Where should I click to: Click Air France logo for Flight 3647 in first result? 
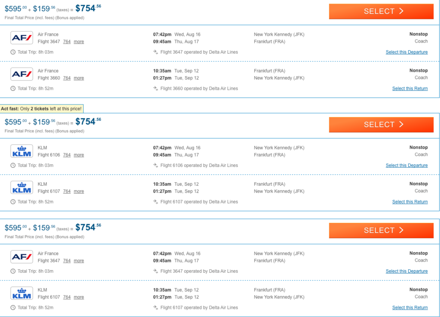tap(21, 37)
